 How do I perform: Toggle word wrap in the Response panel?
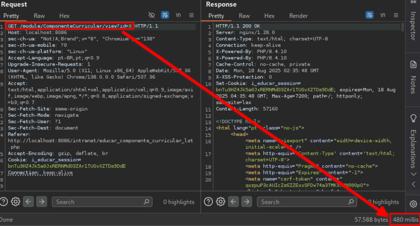370,15
